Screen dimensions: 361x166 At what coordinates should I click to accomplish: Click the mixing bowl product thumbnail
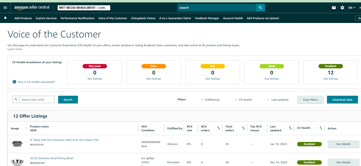17,162
